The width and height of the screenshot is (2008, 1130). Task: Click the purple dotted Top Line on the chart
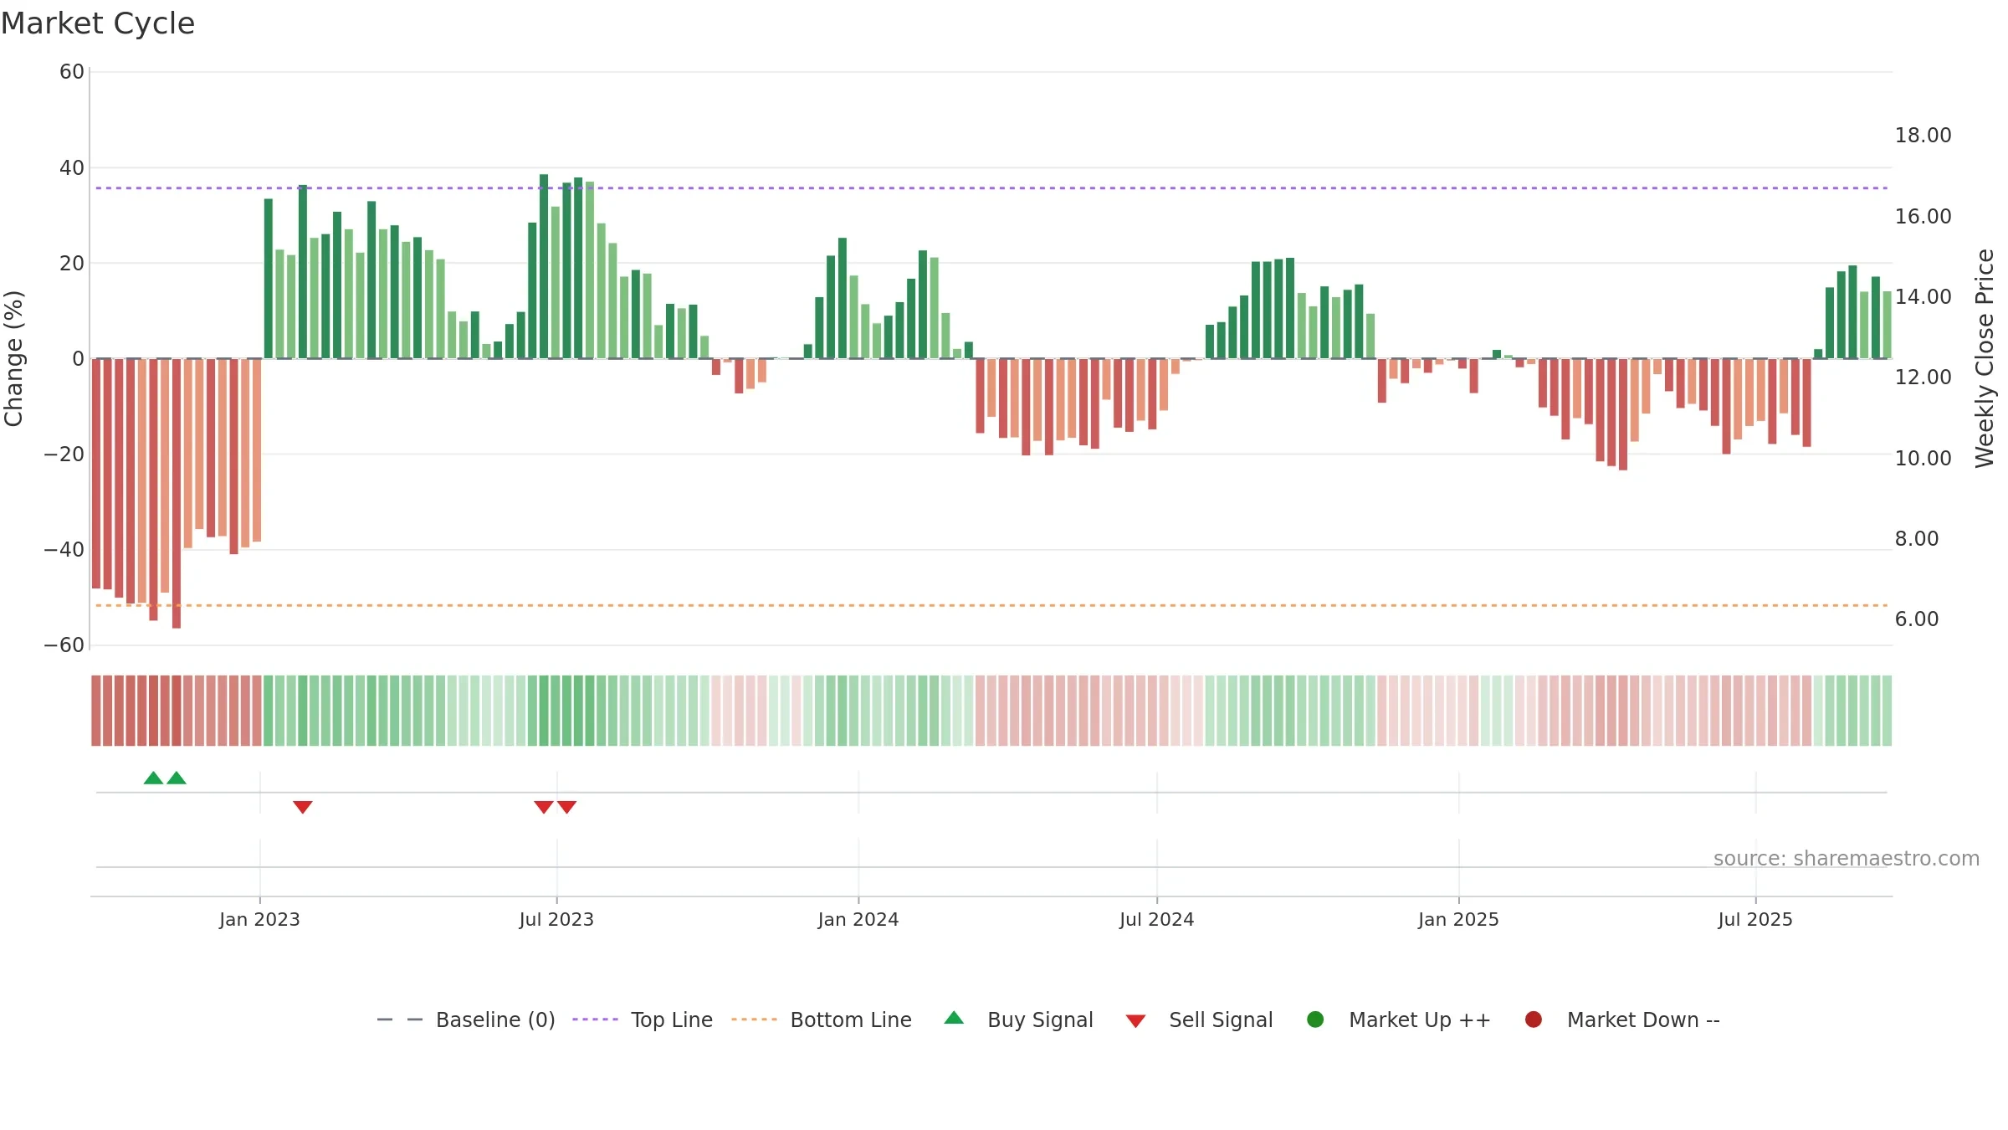click(x=991, y=188)
